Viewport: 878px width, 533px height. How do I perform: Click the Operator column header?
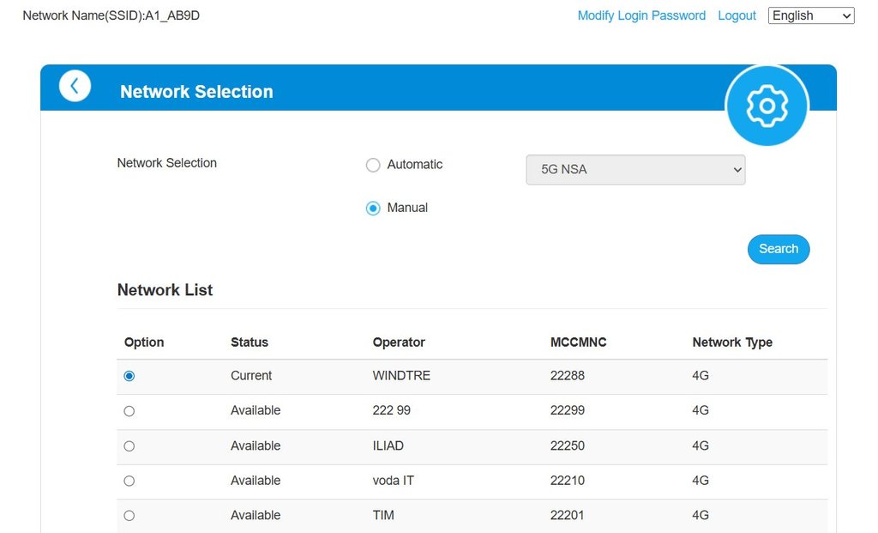coord(399,342)
